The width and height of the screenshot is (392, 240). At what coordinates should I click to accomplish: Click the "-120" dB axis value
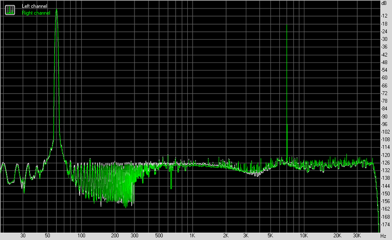coord(385,155)
